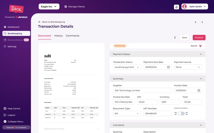
Task: Click the Collapse Menu icon
Action: pos(5,121)
